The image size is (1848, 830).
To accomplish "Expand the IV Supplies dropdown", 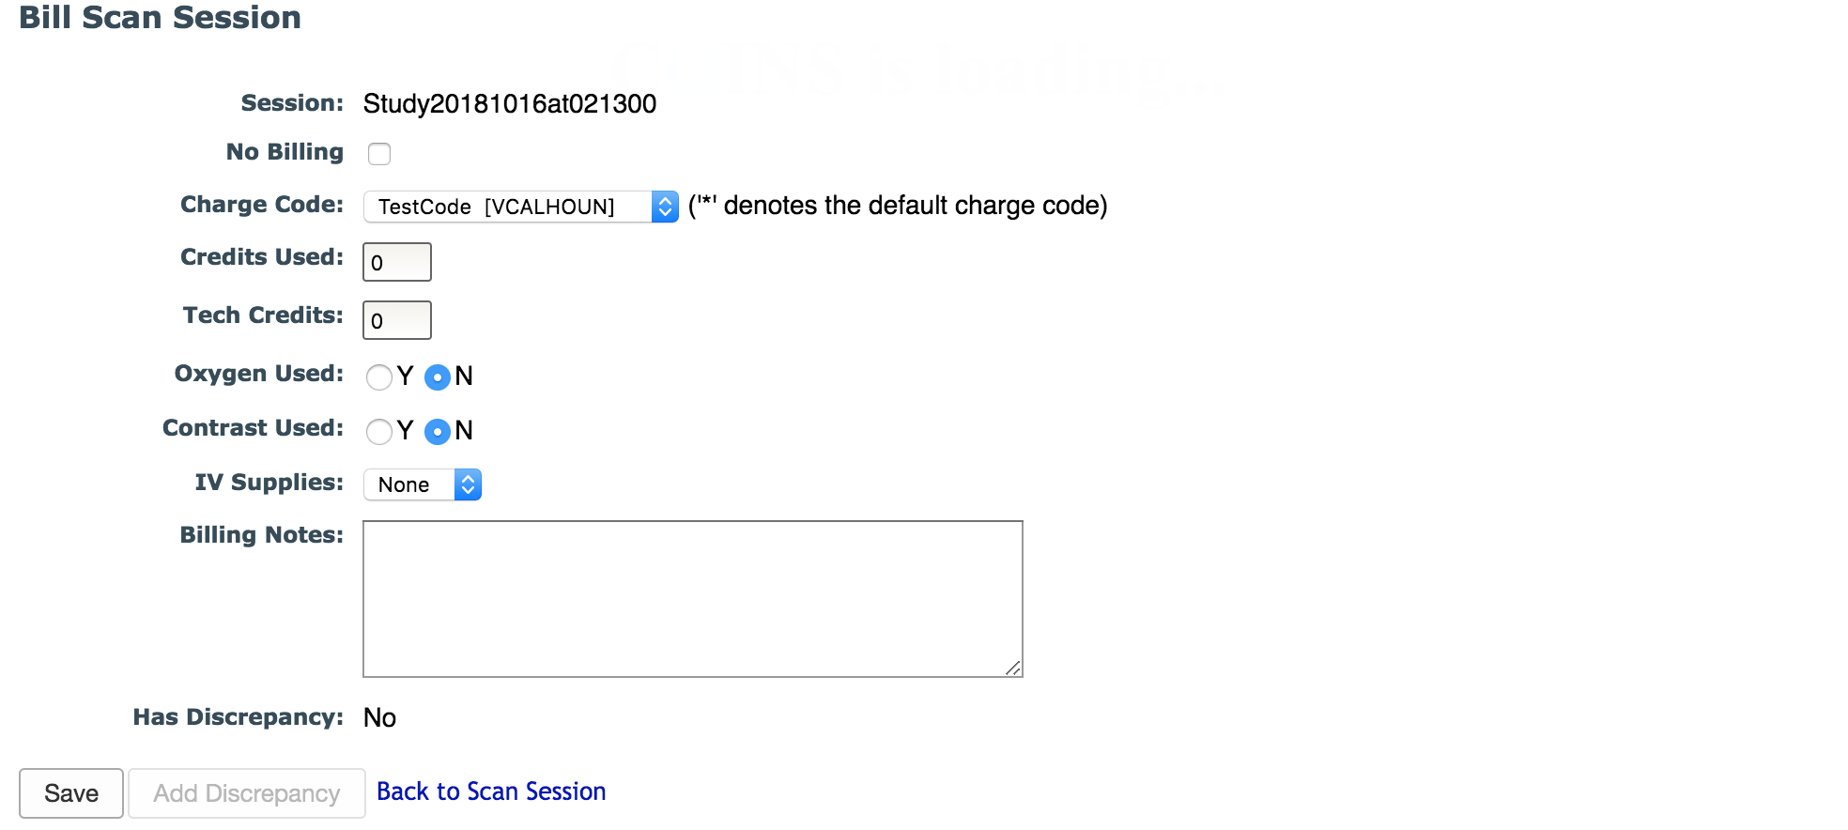I will [x=423, y=484].
